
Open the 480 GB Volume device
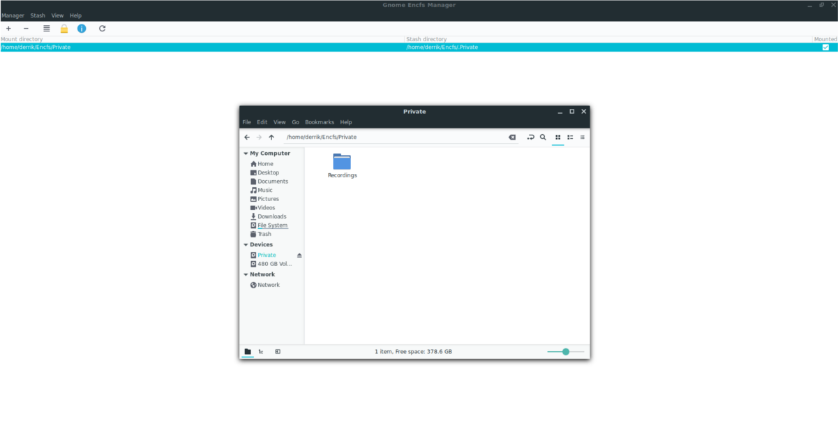(275, 264)
